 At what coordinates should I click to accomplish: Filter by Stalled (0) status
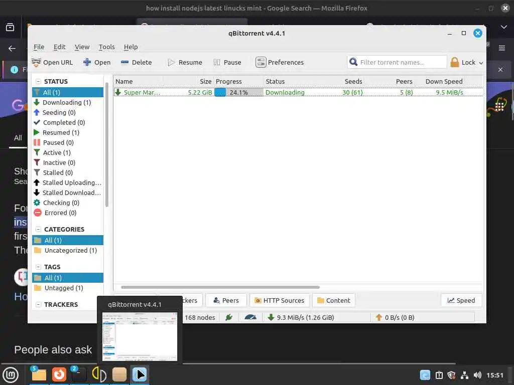point(68,173)
